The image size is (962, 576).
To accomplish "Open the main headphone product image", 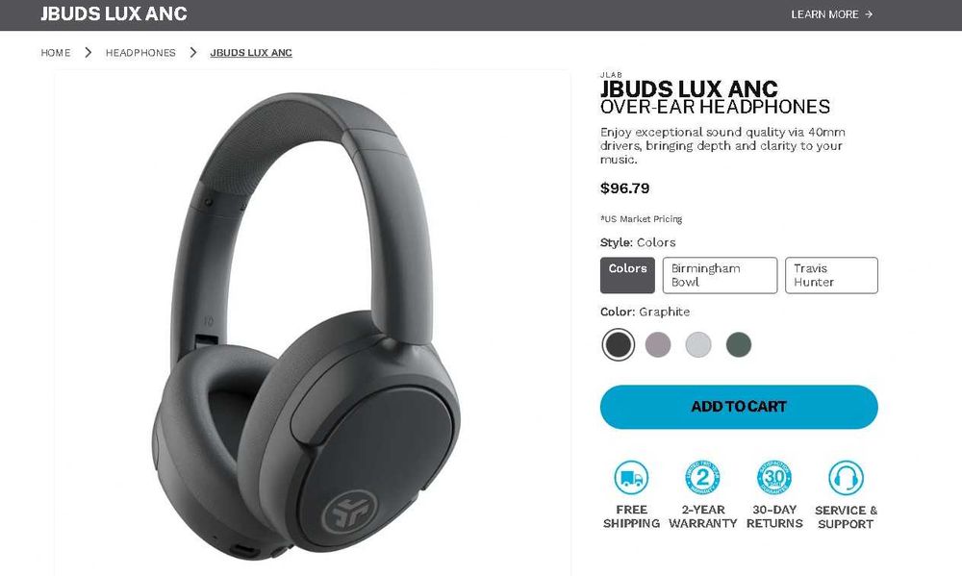I will [313, 323].
